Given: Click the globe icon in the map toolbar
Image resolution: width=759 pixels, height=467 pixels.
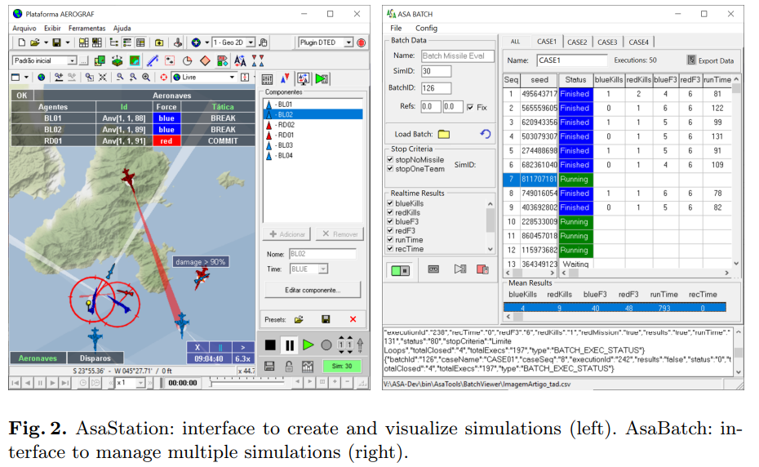Looking at the screenshot, I should [42, 77].
